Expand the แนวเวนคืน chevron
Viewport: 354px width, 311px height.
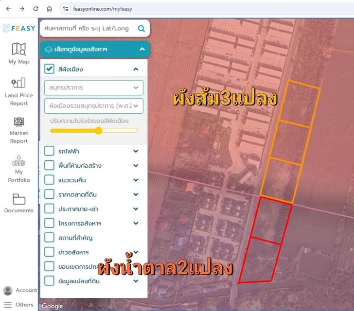pyautogui.click(x=136, y=180)
